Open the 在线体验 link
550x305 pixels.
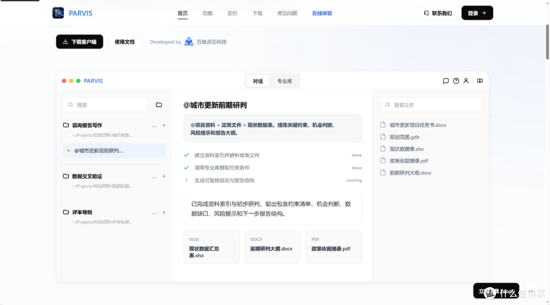pyautogui.click(x=322, y=13)
